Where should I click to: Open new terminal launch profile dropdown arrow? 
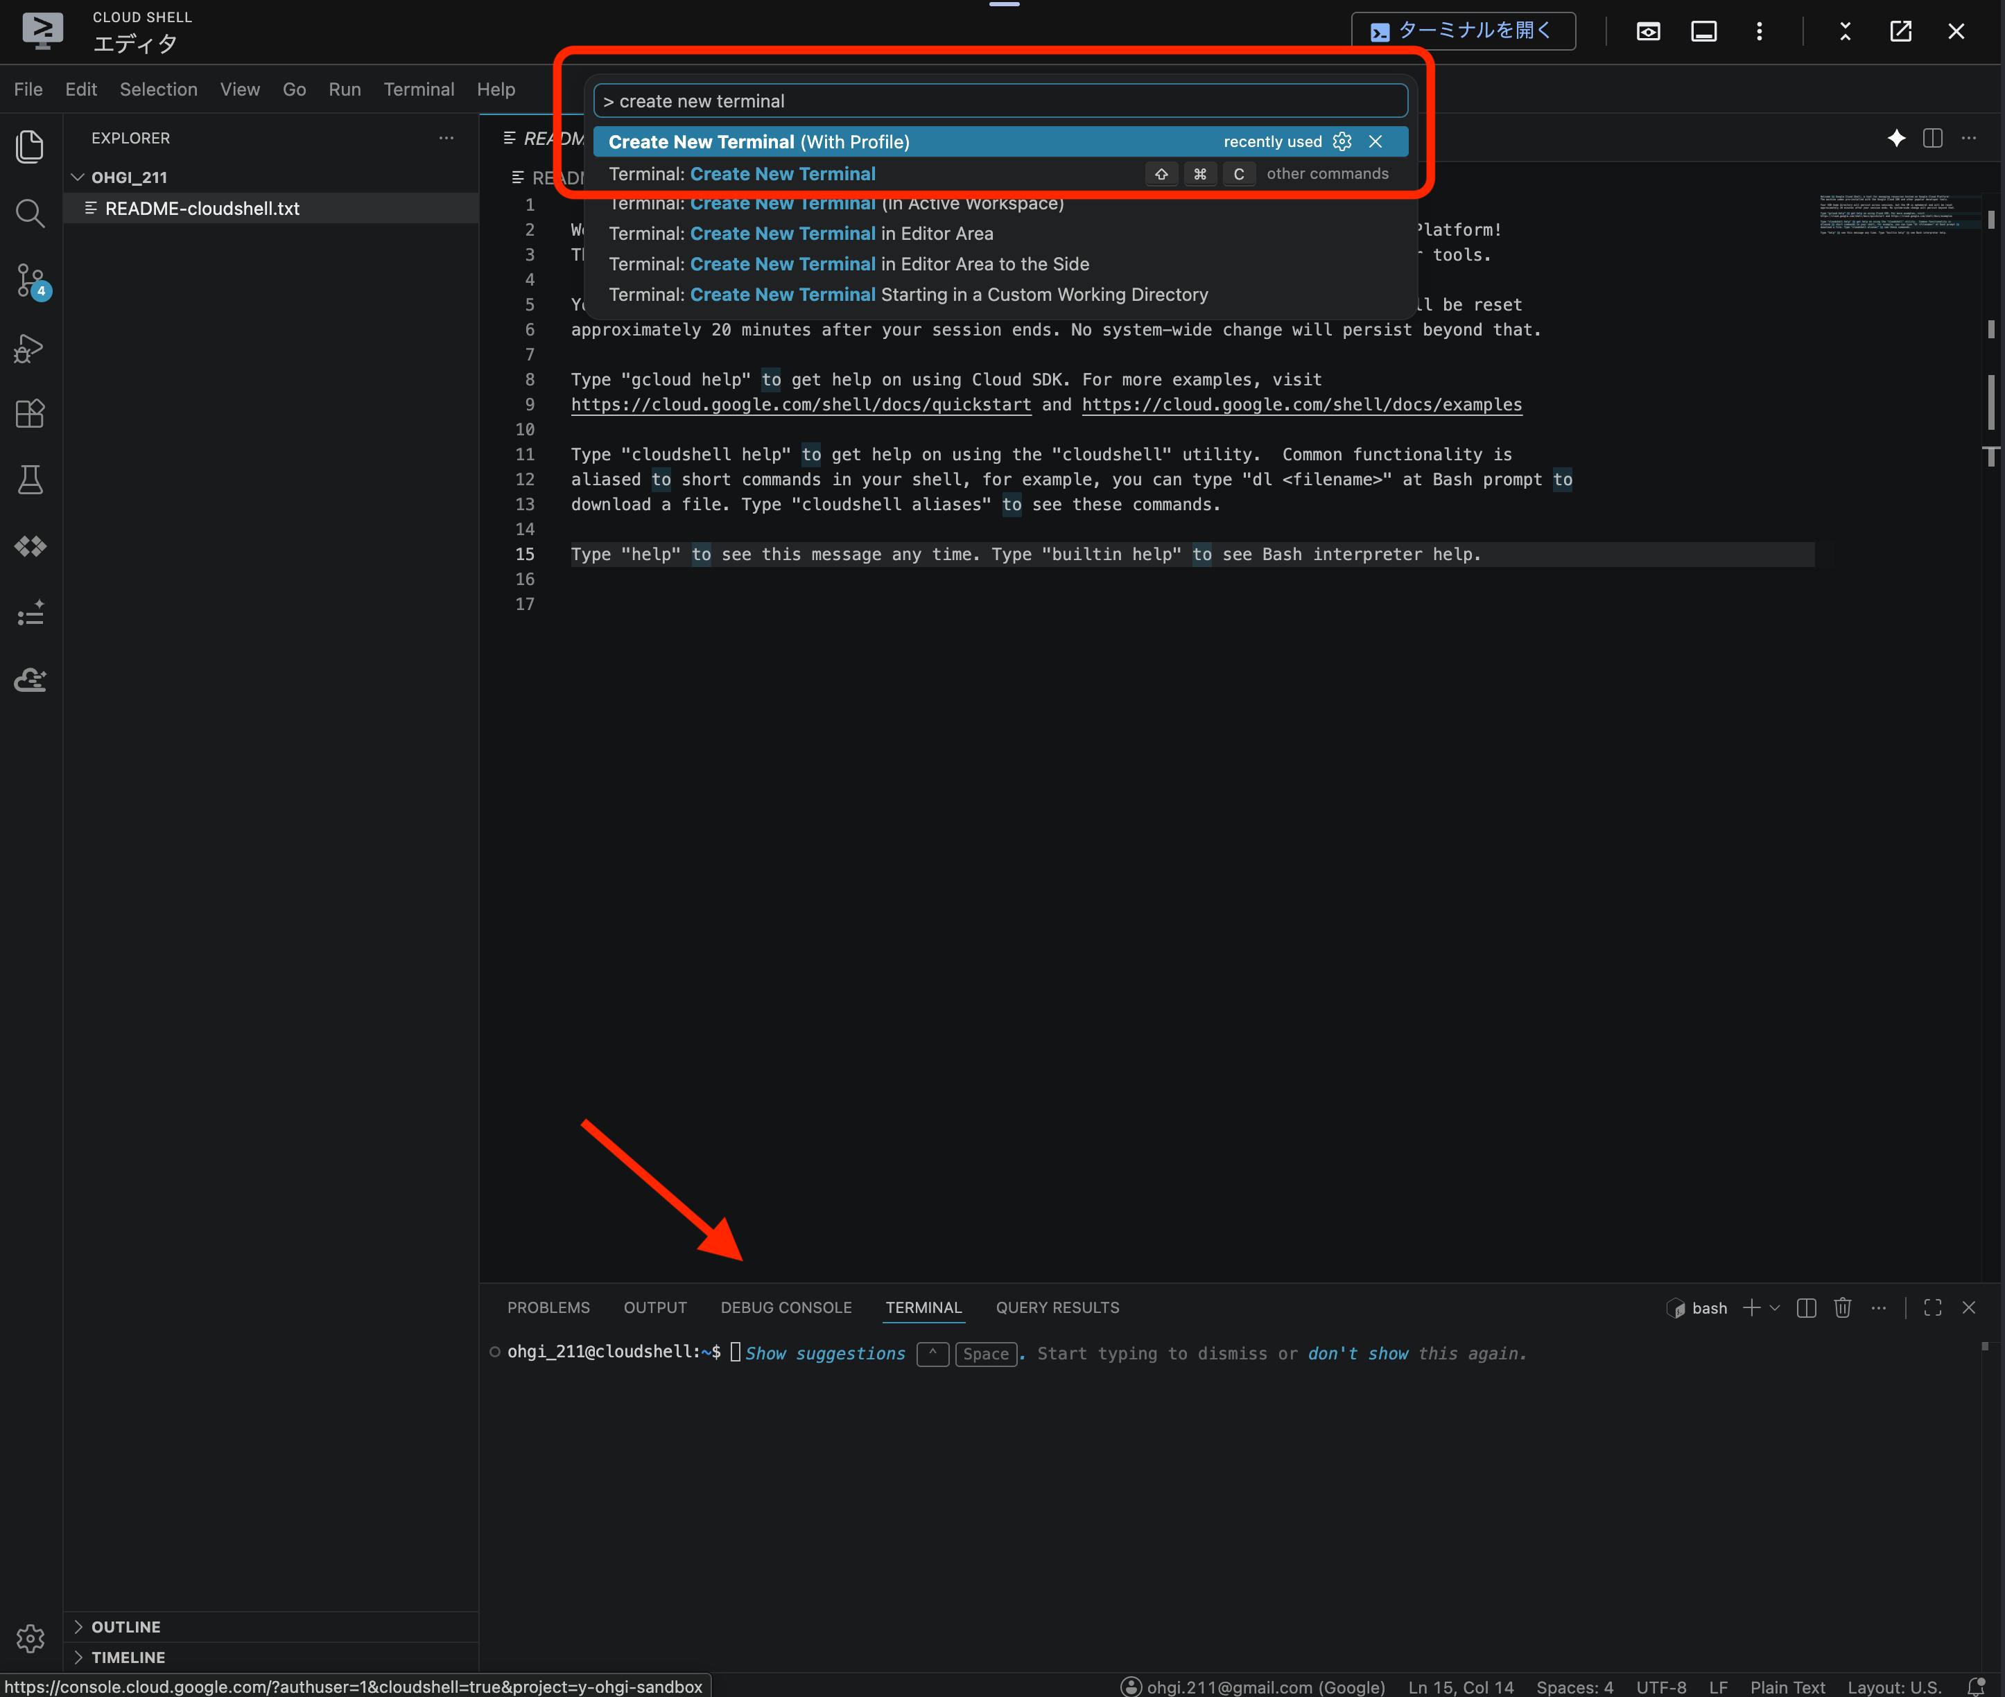coord(1775,1307)
